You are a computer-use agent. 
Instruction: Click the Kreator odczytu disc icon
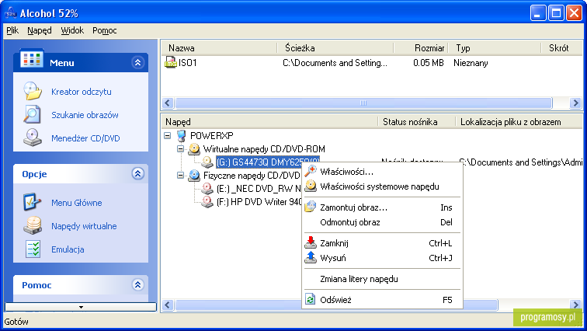[33, 91]
